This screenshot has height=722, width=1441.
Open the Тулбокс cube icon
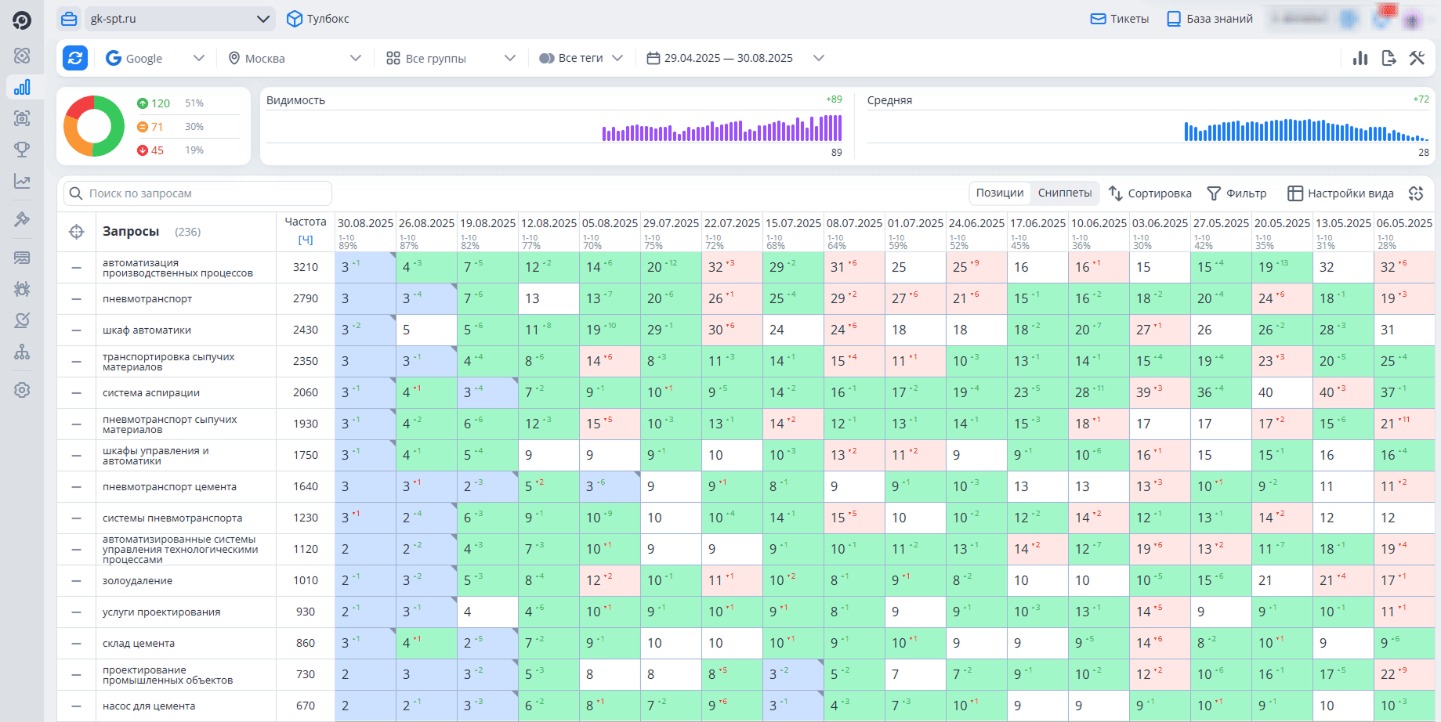295,19
